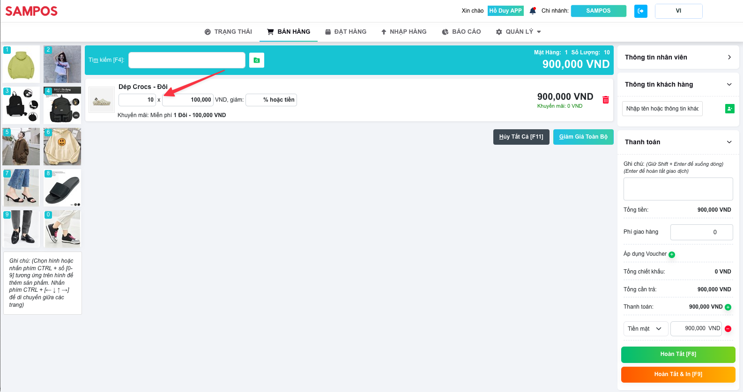Screen dimensions: 743x392
Task: Expand Thông tin nhân viên panel
Action: tap(678, 57)
